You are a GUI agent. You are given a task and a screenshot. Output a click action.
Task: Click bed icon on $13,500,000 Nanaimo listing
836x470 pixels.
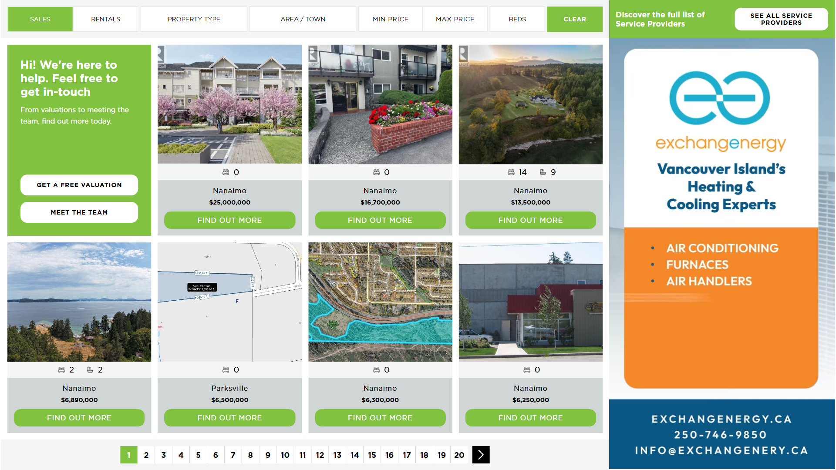click(x=511, y=172)
